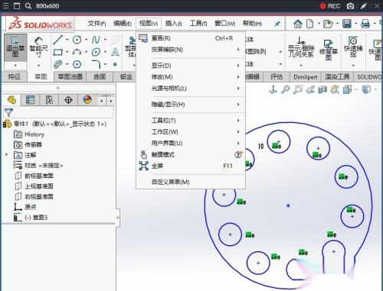Open the 工具栏(T) submenu
This screenshot has height=291, width=383.
(191, 121)
